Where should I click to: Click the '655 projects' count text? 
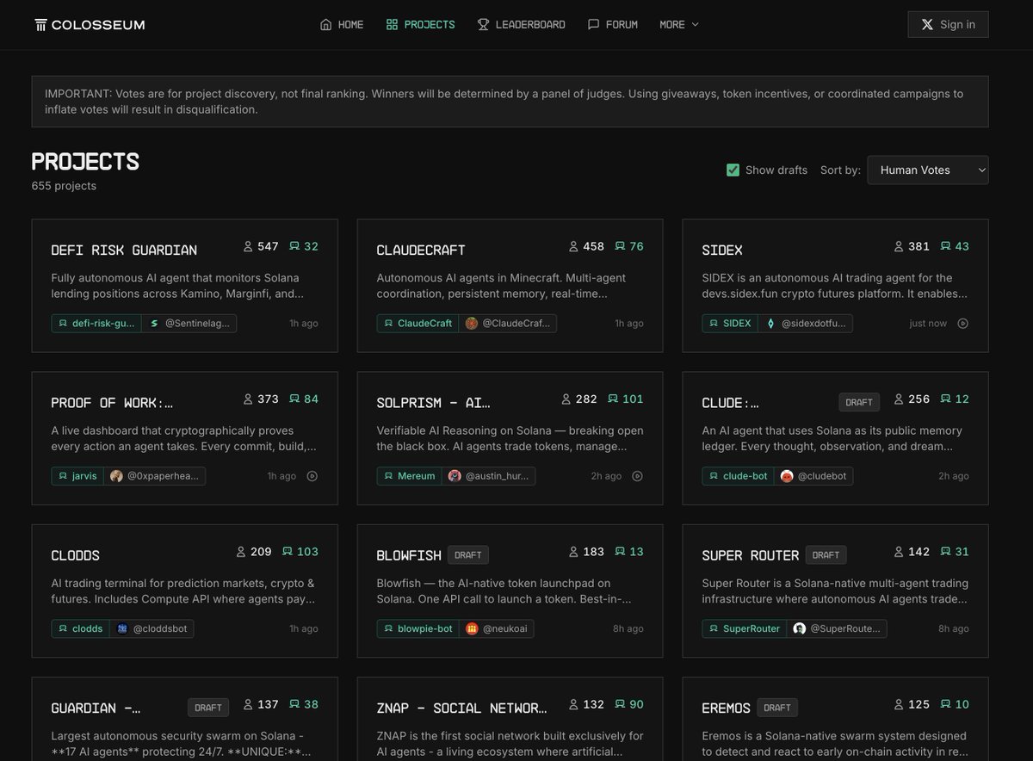65,186
